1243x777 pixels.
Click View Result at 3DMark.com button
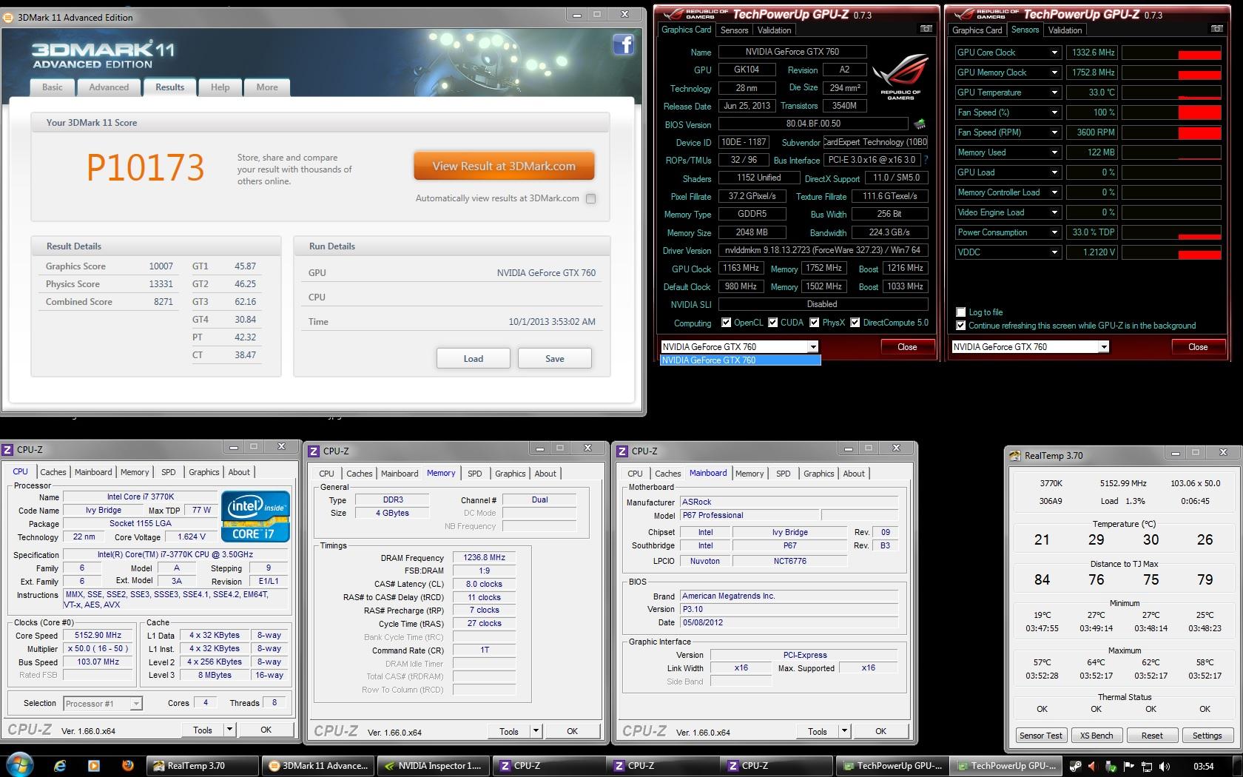[504, 166]
